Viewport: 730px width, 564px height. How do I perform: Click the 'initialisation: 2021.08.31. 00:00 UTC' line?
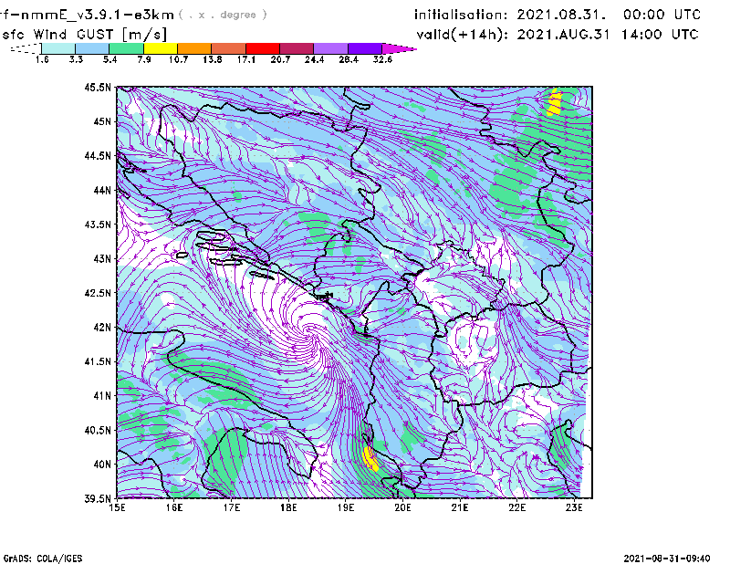[x=558, y=15]
